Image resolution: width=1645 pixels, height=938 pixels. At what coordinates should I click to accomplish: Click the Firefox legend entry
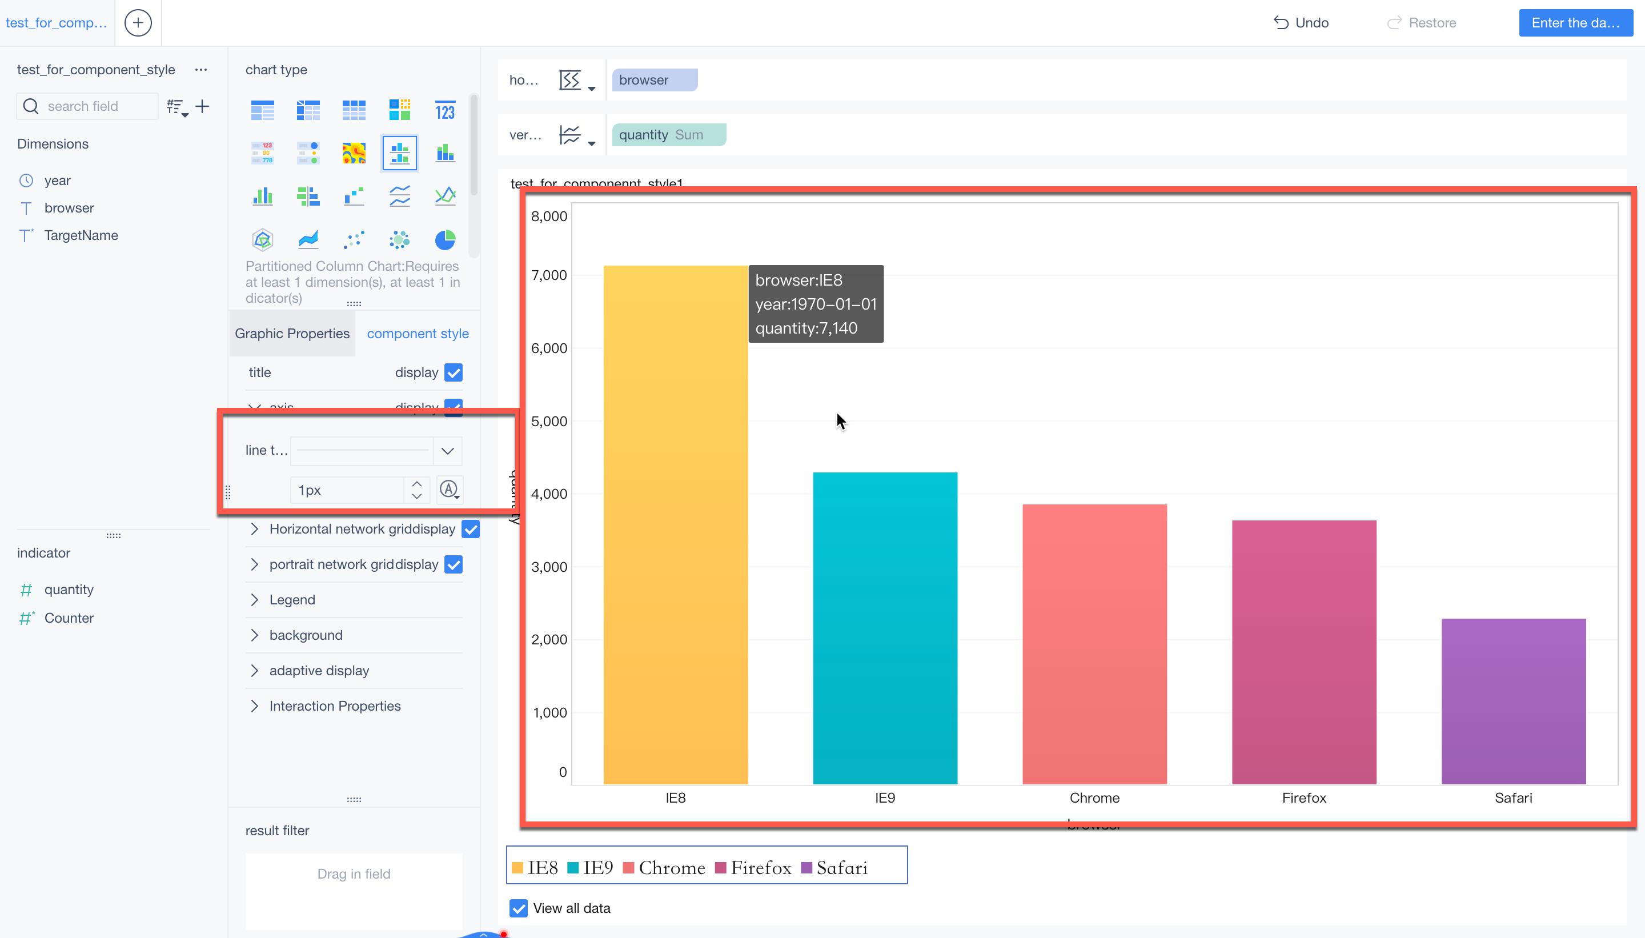[x=753, y=868]
